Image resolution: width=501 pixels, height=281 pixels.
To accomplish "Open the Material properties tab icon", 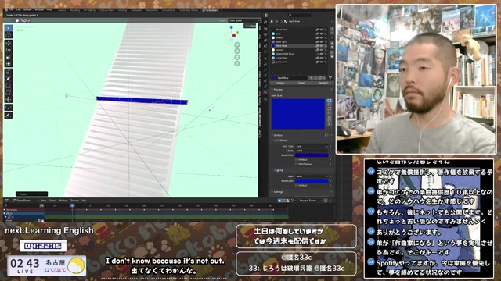I will pos(265,92).
